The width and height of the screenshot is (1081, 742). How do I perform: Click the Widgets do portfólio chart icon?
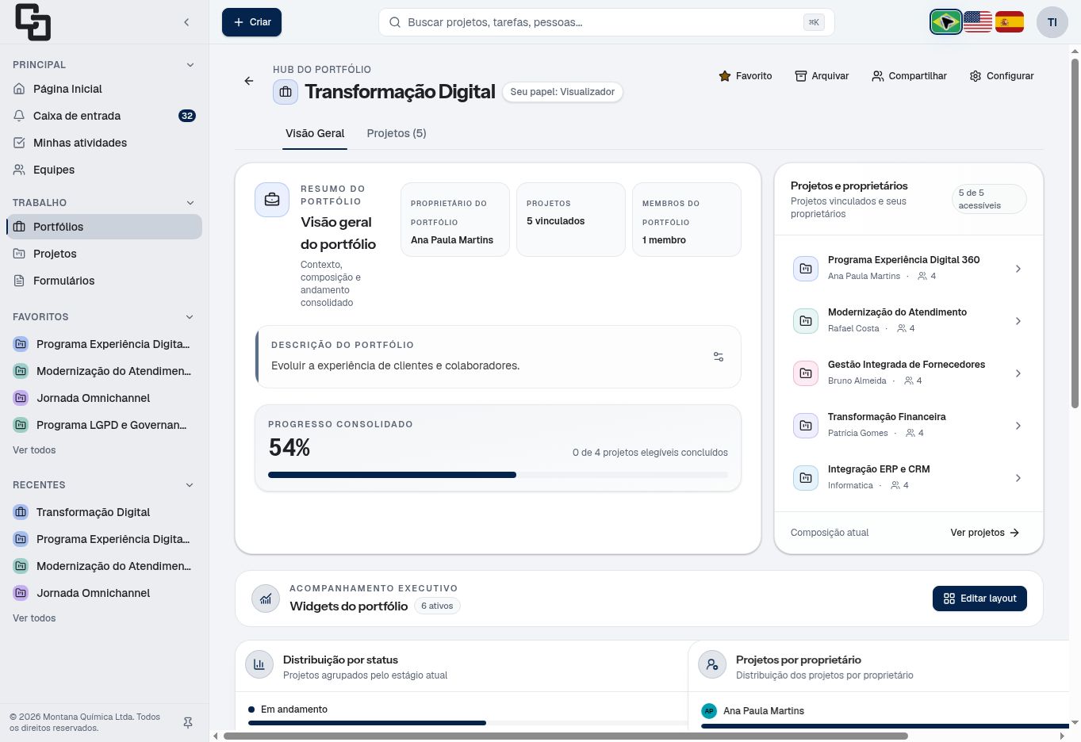(x=266, y=599)
